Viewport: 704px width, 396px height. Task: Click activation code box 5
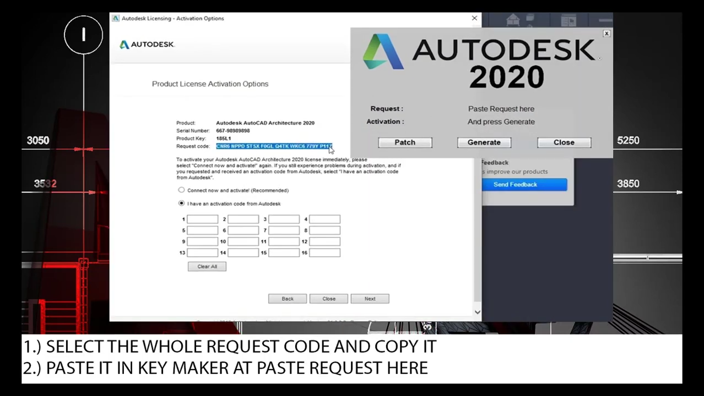click(202, 230)
